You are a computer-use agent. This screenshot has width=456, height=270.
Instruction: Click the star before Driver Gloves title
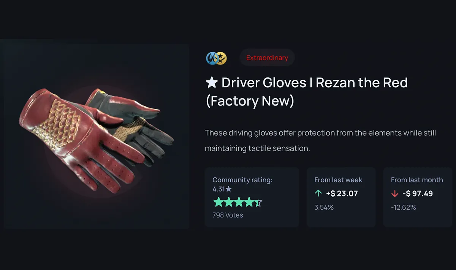coord(211,83)
